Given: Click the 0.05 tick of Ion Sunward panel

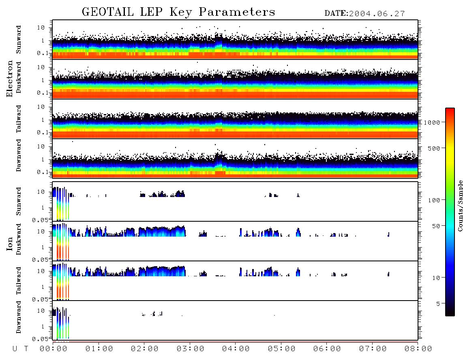Looking at the screenshot, I should [40, 220].
